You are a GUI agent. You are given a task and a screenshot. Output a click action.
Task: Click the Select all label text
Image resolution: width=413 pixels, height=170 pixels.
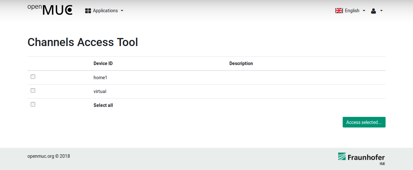pos(103,105)
